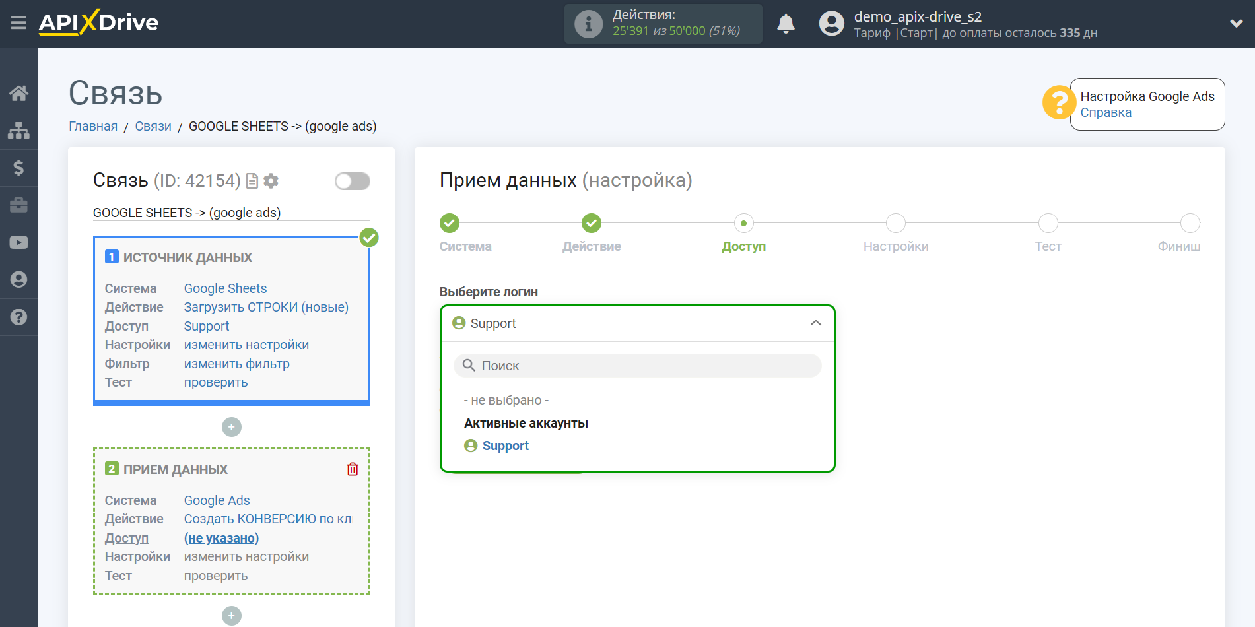Click the yellow help question icon
The image size is (1255, 627).
click(x=1058, y=103)
